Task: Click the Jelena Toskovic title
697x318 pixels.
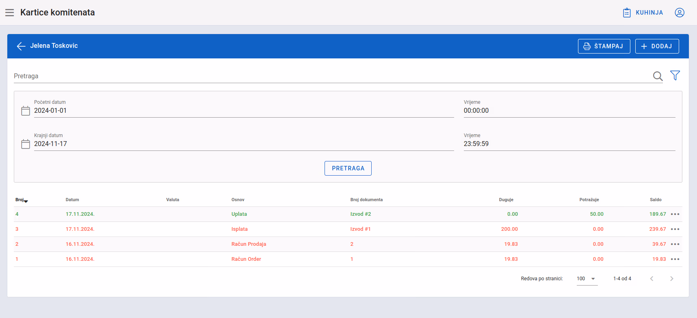Action: [54, 46]
